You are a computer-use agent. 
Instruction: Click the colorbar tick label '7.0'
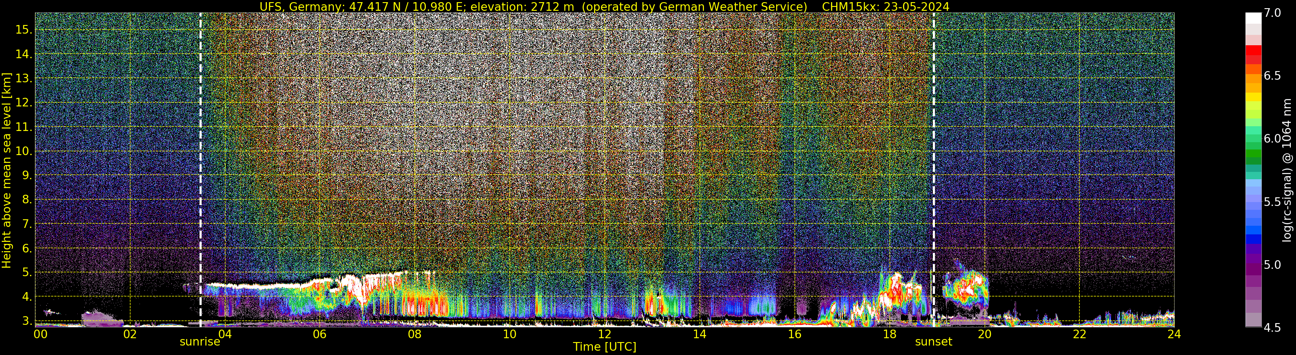tap(1273, 13)
